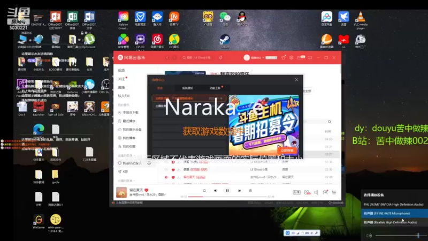
Task: Select the Realtek High Definition Audio device
Action: click(x=394, y=222)
